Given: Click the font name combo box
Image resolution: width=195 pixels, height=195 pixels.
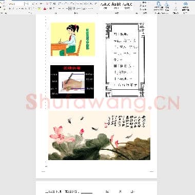Looking at the screenshot, I should (16, 4).
